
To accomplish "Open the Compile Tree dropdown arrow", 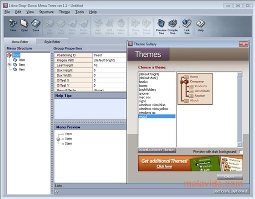I will pyautogui.click(x=179, y=27).
